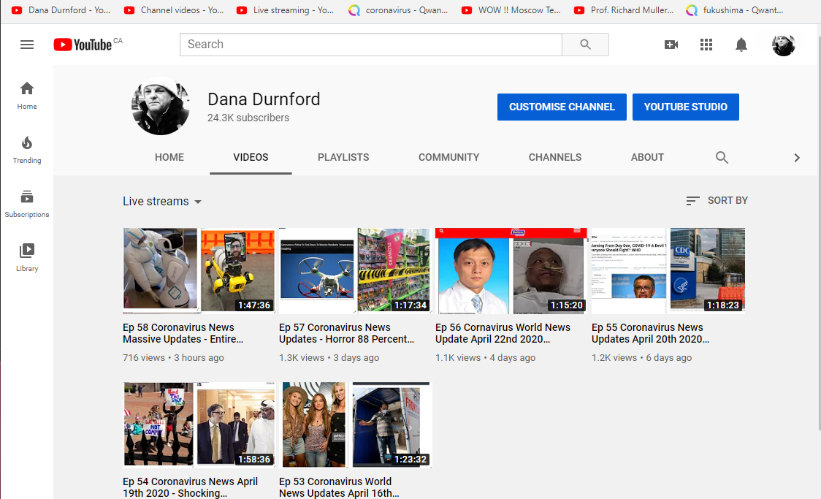Open the PLAYLISTS tab

(343, 157)
